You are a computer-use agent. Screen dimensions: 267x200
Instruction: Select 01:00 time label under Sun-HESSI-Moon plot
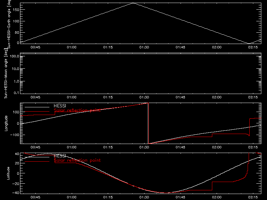72,97
